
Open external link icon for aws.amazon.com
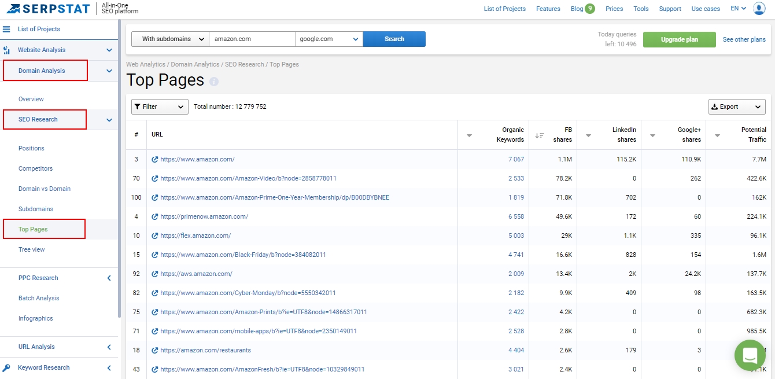tap(155, 274)
